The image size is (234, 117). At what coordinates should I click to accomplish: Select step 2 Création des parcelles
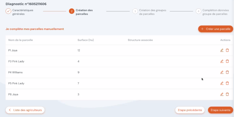coord(72,11)
